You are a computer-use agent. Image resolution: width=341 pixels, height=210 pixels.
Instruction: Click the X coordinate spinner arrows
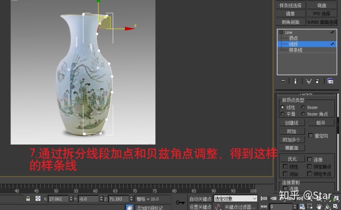71,199
